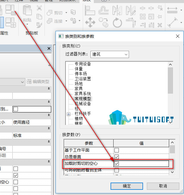The image size is (184, 195).
Task: Click family parameters scrollbar down arrow
Action: click(172, 172)
